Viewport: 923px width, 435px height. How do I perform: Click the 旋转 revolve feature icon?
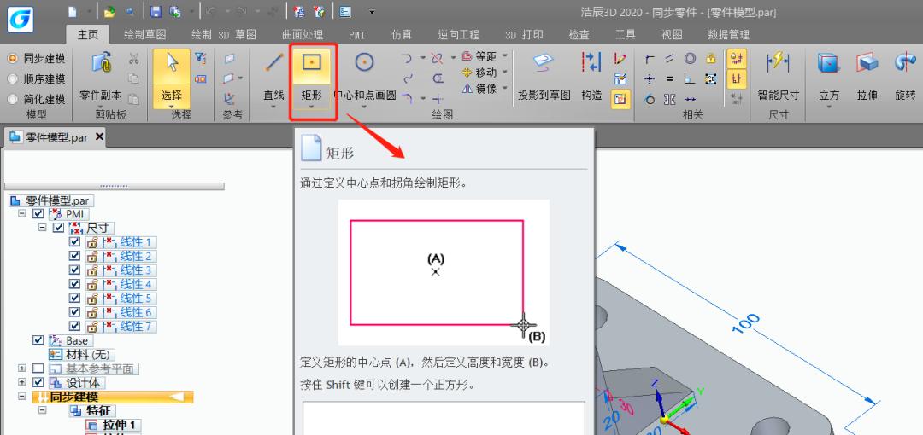pos(905,62)
